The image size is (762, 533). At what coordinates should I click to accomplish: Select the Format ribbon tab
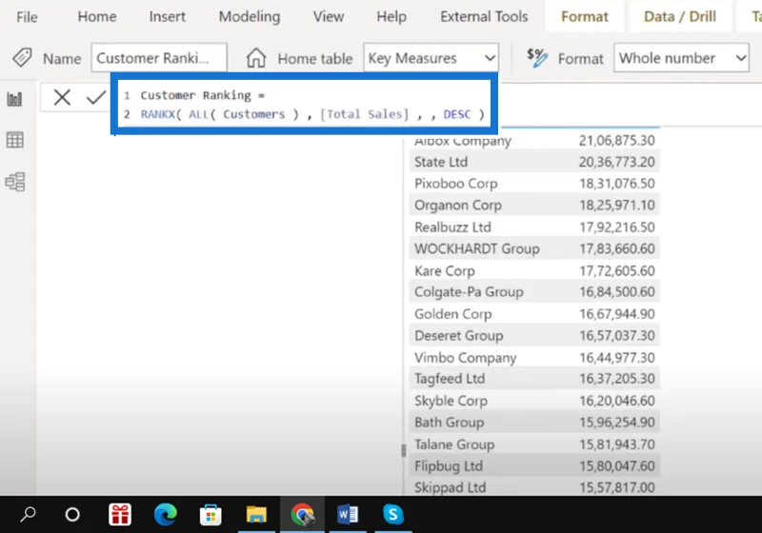click(585, 16)
